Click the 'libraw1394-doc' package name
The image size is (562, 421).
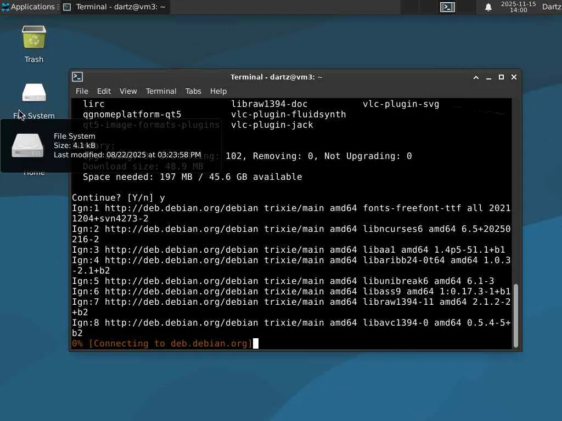269,104
